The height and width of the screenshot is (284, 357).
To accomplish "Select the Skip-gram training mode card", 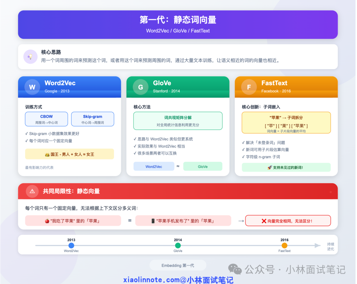I will click(x=93, y=119).
